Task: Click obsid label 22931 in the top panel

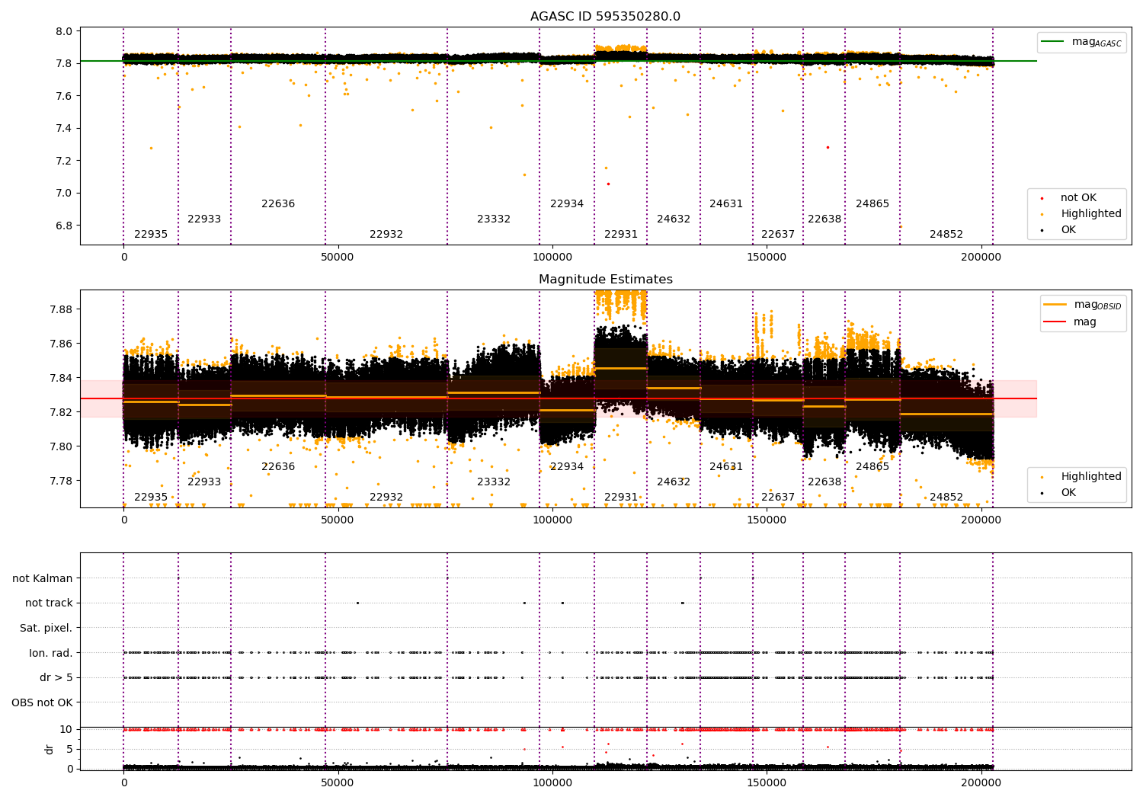Action: (x=621, y=235)
